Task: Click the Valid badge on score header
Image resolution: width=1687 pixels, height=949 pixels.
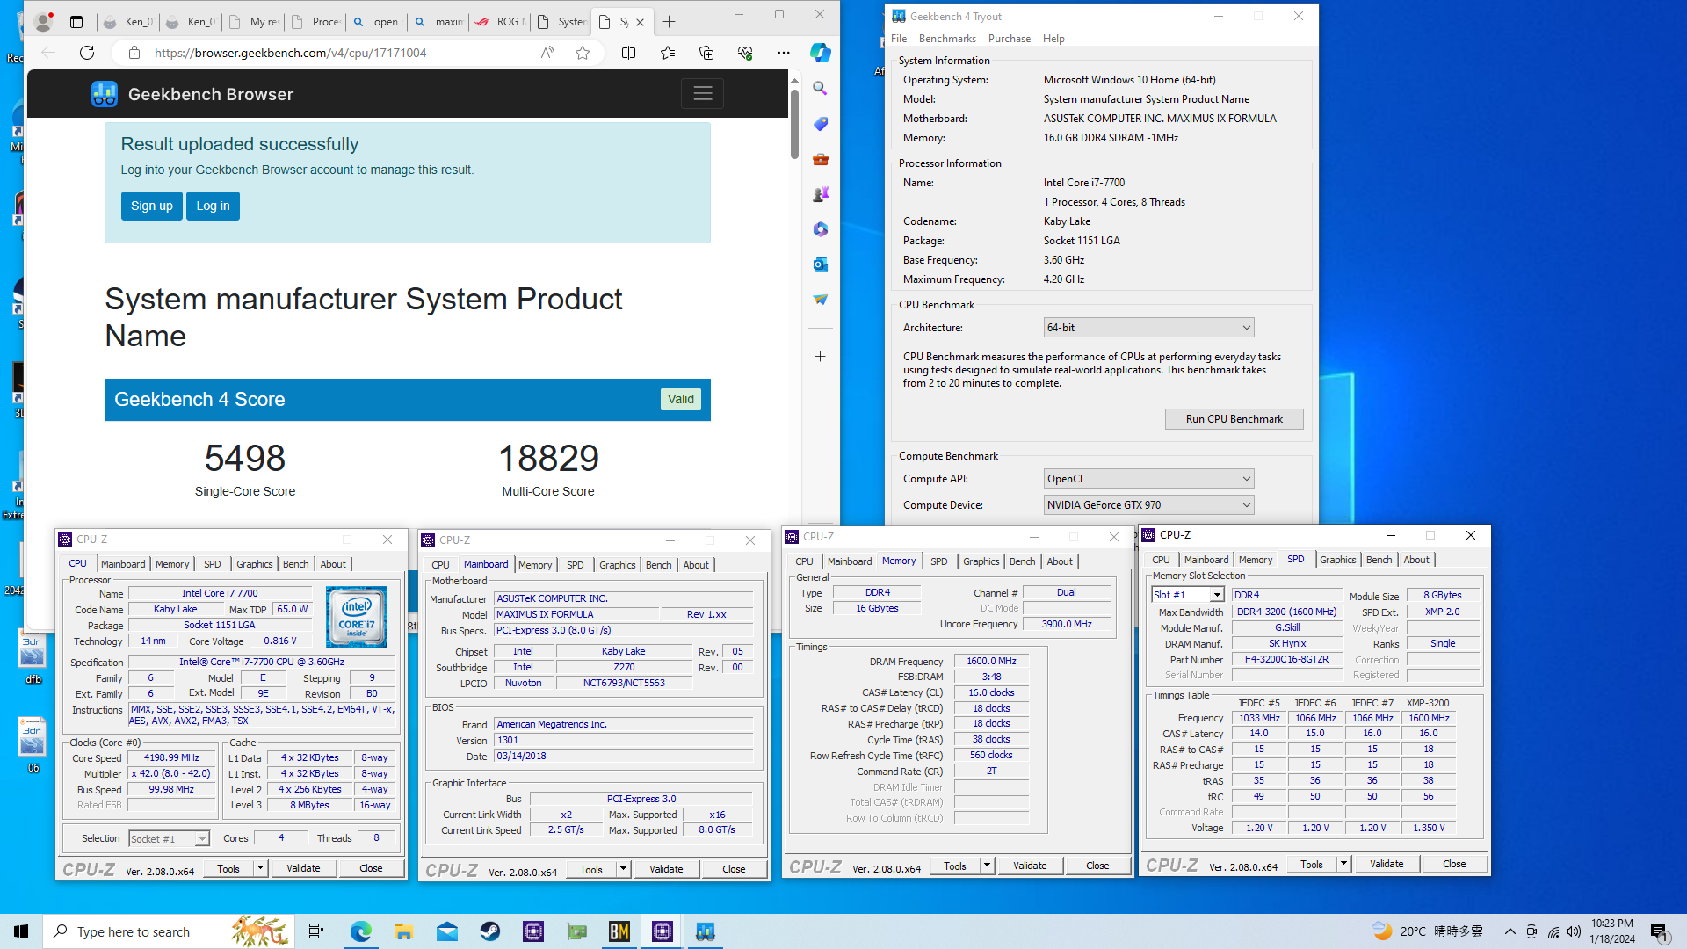Action: click(681, 400)
